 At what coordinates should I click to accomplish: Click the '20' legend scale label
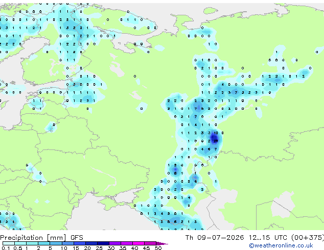coord(87,248)
